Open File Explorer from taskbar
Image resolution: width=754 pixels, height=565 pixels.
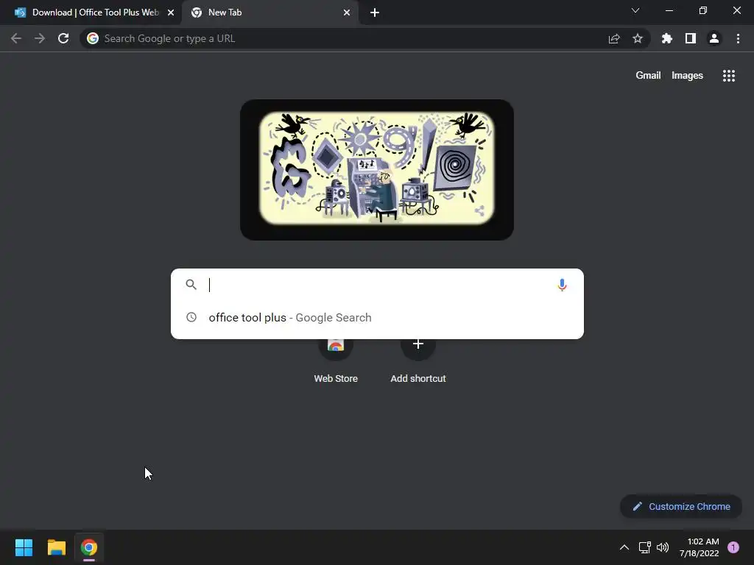tap(56, 547)
